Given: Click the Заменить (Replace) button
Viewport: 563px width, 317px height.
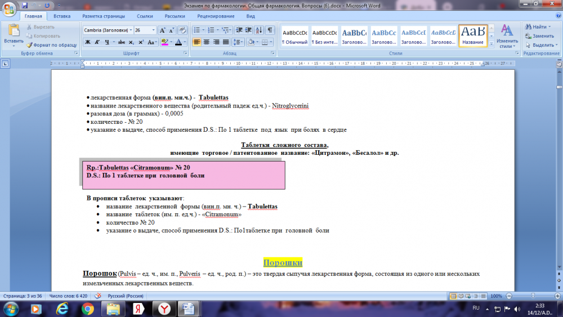Looking at the screenshot, I should [539, 35].
